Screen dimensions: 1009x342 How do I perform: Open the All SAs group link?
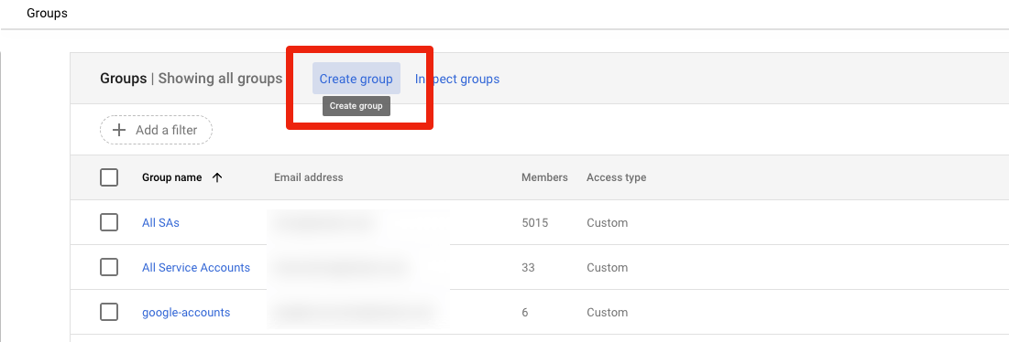(161, 222)
